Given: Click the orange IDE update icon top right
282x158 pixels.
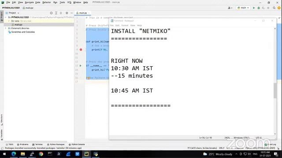Looking at the screenshot, I should 279,8.
